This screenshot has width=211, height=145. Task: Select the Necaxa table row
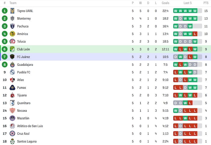tap(92, 111)
